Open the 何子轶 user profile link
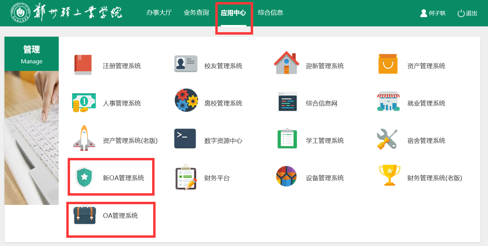Viewport: 488px width, 246px height. coord(433,13)
